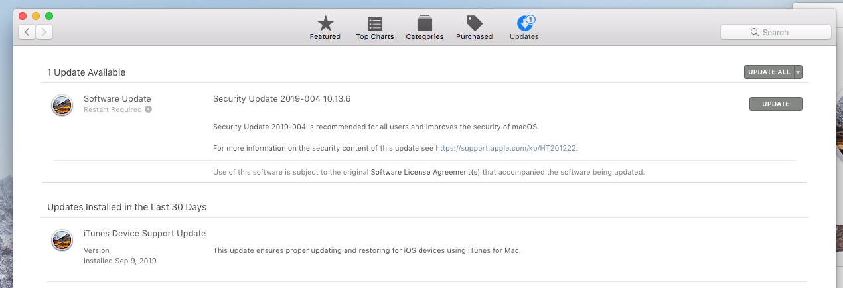
Task: Open the Purchased tag tab
Action: (474, 28)
